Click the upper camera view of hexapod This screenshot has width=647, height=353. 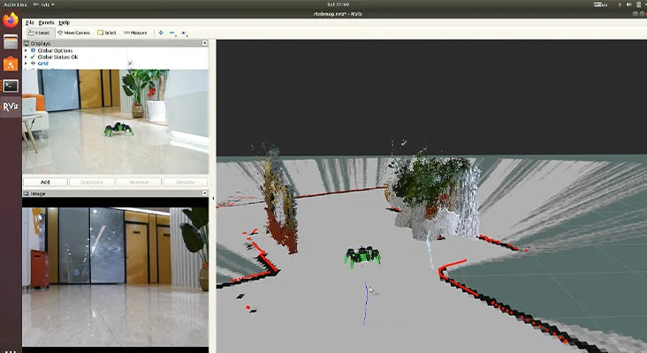[116, 122]
